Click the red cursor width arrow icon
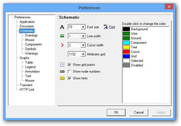181x126 pixels. tap(62, 45)
